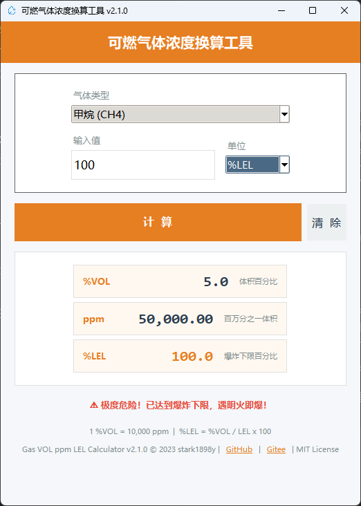The height and width of the screenshot is (506, 361).
Task: Click the 百万分之一体积 description text
Action: tap(251, 319)
